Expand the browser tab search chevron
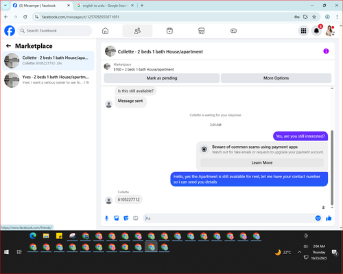 pyautogui.click(x=5, y=5)
